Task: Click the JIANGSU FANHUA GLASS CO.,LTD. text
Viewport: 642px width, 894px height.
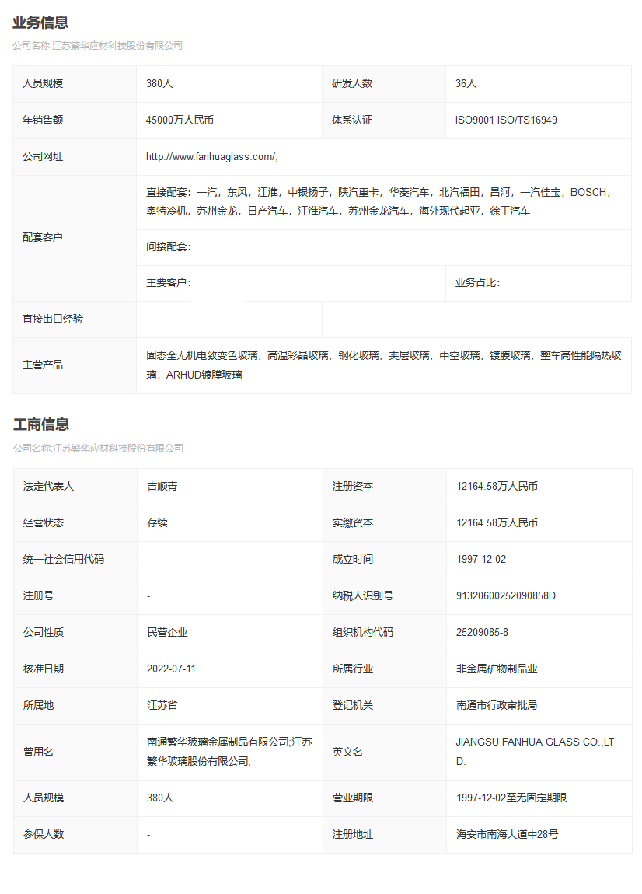Action: [535, 752]
